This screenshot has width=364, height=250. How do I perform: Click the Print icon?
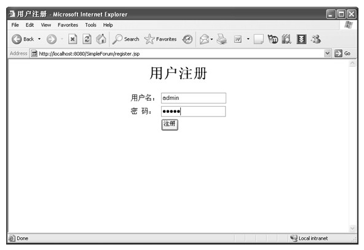(x=221, y=39)
